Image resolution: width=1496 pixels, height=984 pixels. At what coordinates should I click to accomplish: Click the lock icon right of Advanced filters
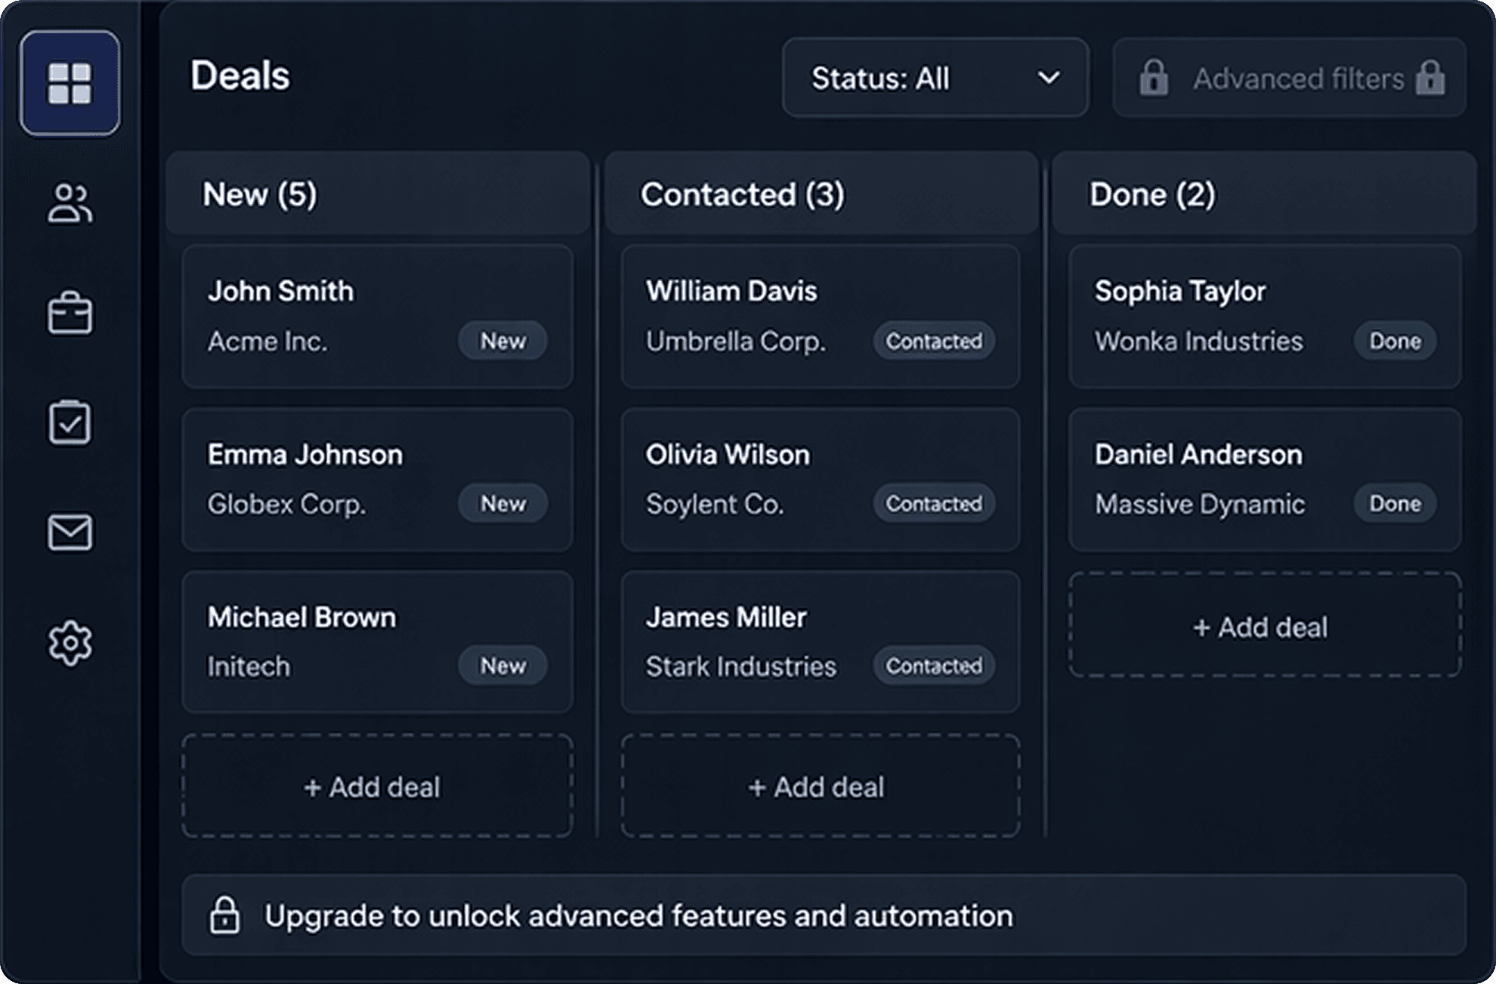coord(1430,78)
